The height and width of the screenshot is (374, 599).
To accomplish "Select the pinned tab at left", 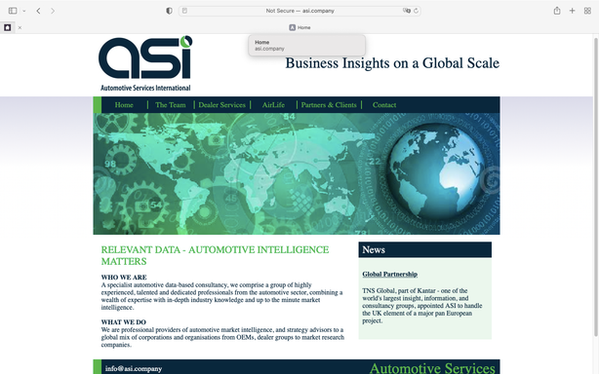I will tap(7, 27).
